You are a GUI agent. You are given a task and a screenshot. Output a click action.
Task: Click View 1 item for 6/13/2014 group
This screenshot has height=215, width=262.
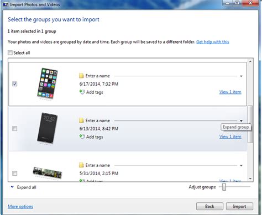(x=230, y=137)
